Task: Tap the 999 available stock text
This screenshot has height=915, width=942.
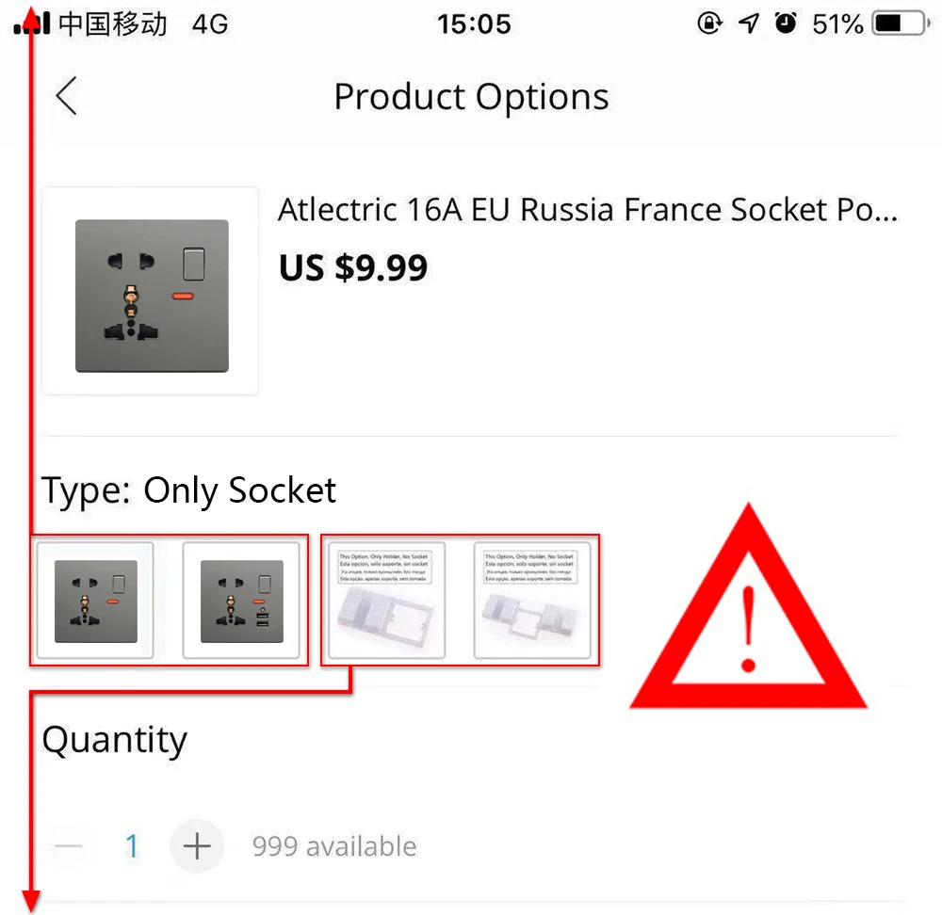Action: coord(334,846)
